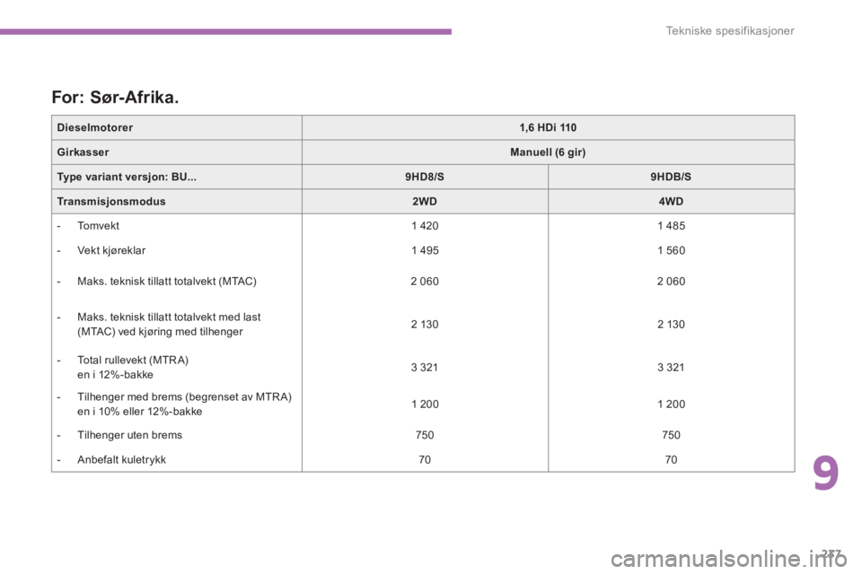Select the '9HDB/S' variant cell
The height and width of the screenshot is (574, 862).
click(x=671, y=178)
